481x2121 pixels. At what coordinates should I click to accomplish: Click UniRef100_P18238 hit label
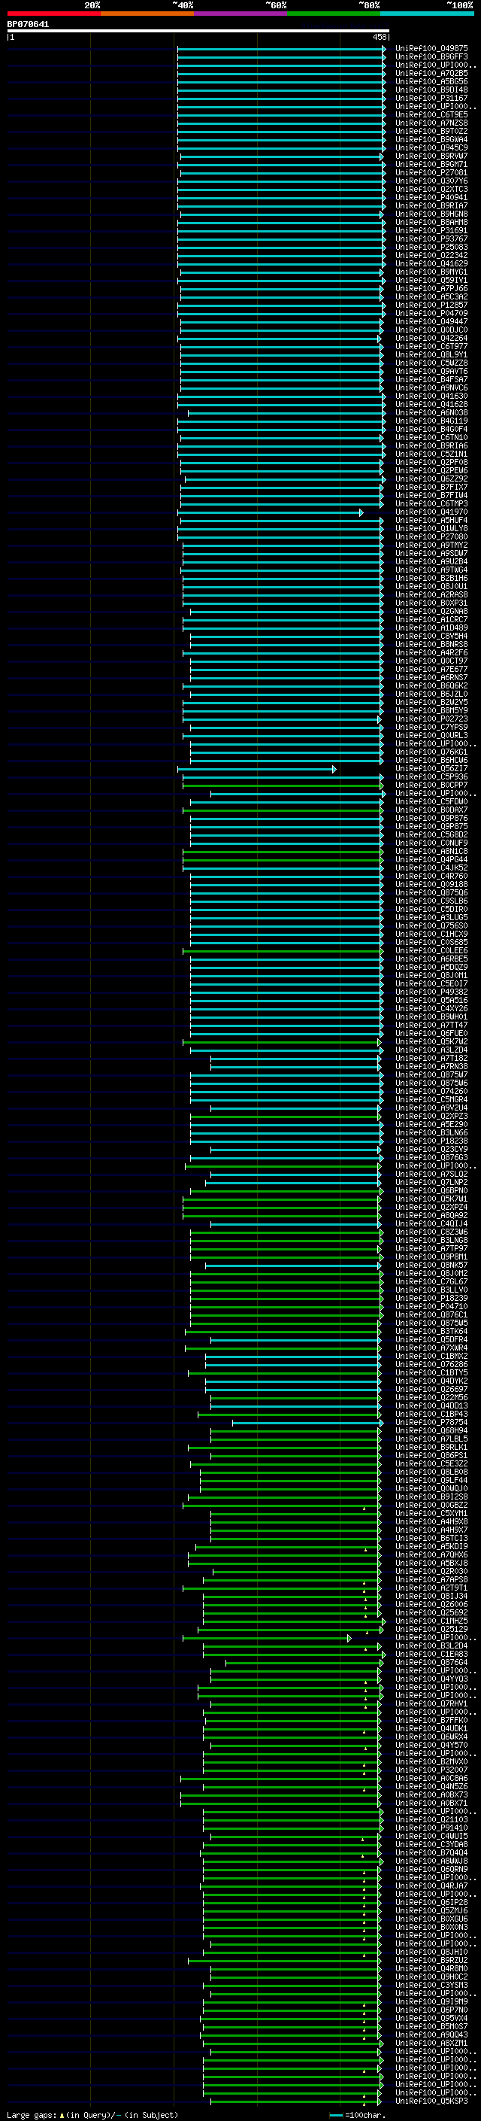tap(431, 1141)
